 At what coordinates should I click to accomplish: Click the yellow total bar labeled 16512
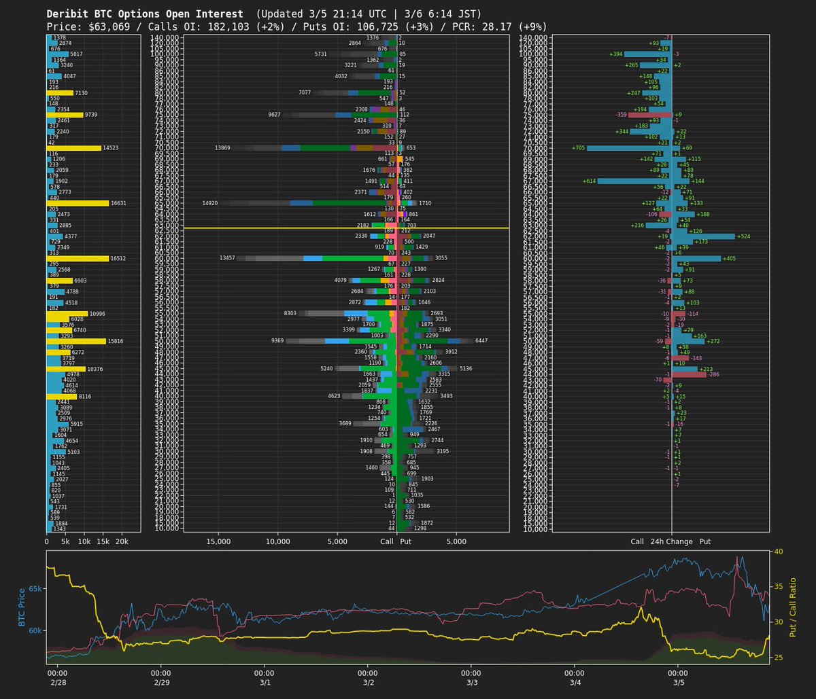coord(78,258)
